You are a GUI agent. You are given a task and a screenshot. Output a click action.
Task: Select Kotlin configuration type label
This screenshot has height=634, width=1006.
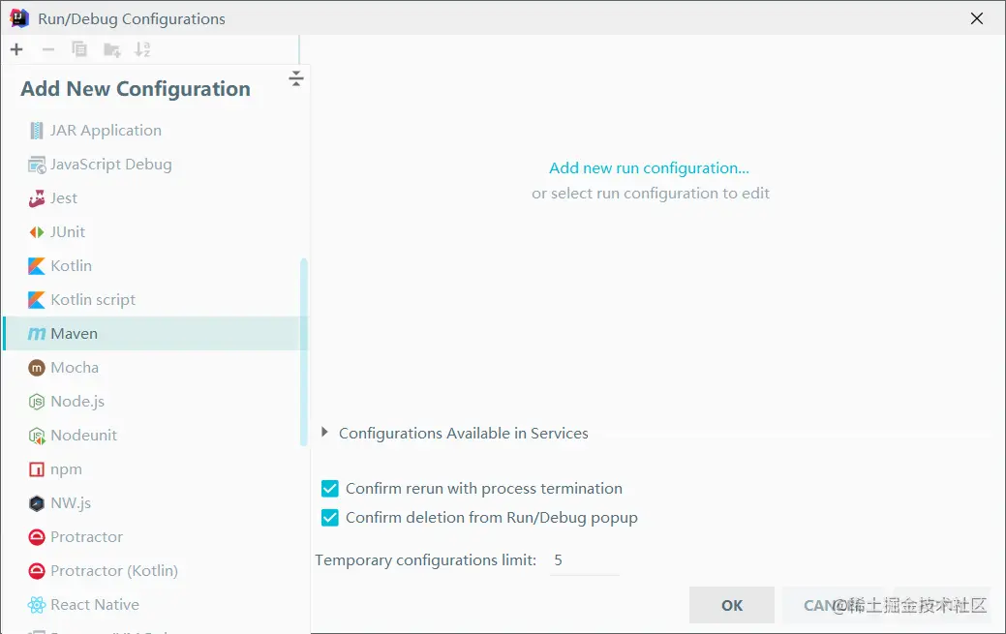point(72,265)
